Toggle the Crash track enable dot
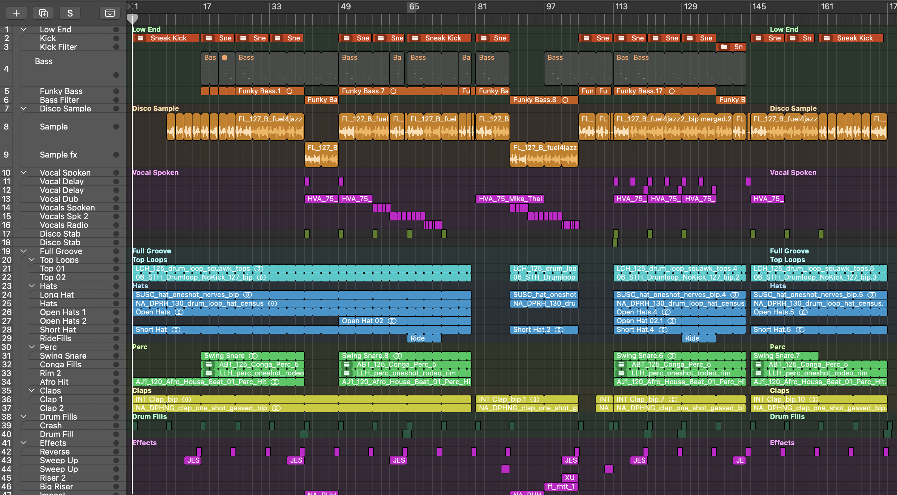The height and width of the screenshot is (495, 897). coord(116,425)
